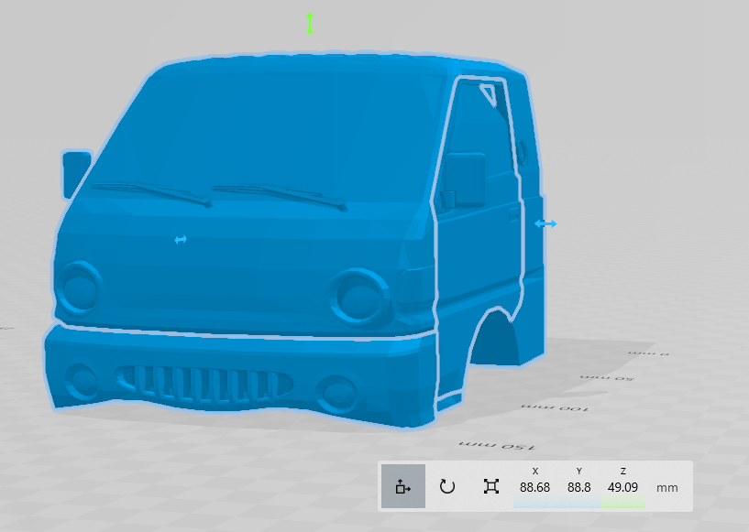Click the X dimension value 88.68

(534, 487)
